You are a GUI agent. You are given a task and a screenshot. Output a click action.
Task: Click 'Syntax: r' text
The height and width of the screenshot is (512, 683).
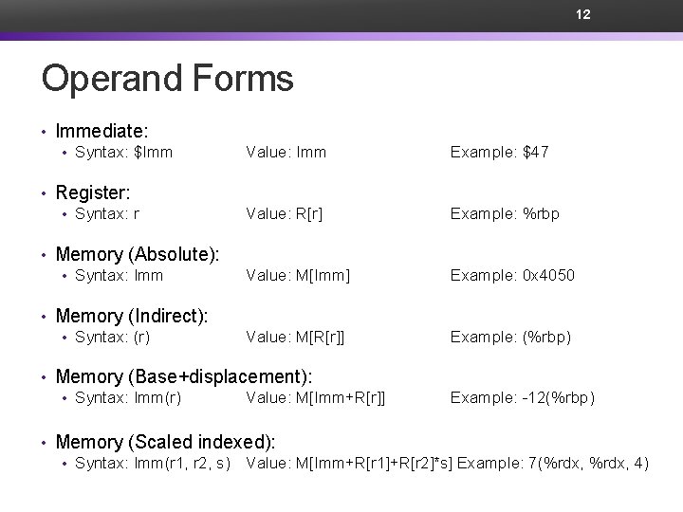click(x=107, y=213)
